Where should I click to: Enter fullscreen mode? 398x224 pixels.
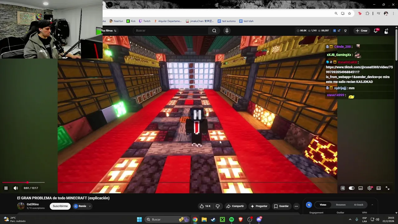click(x=388, y=188)
